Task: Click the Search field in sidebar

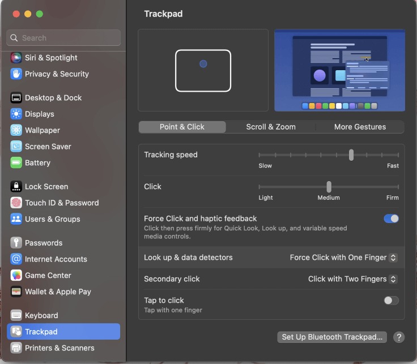Action: pyautogui.click(x=63, y=38)
